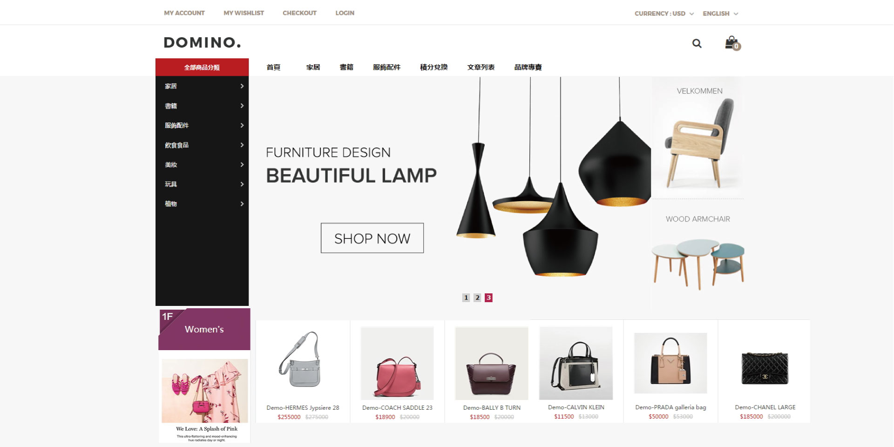Select the active slide 3 indicator
This screenshot has height=447, width=894.
[488, 298]
